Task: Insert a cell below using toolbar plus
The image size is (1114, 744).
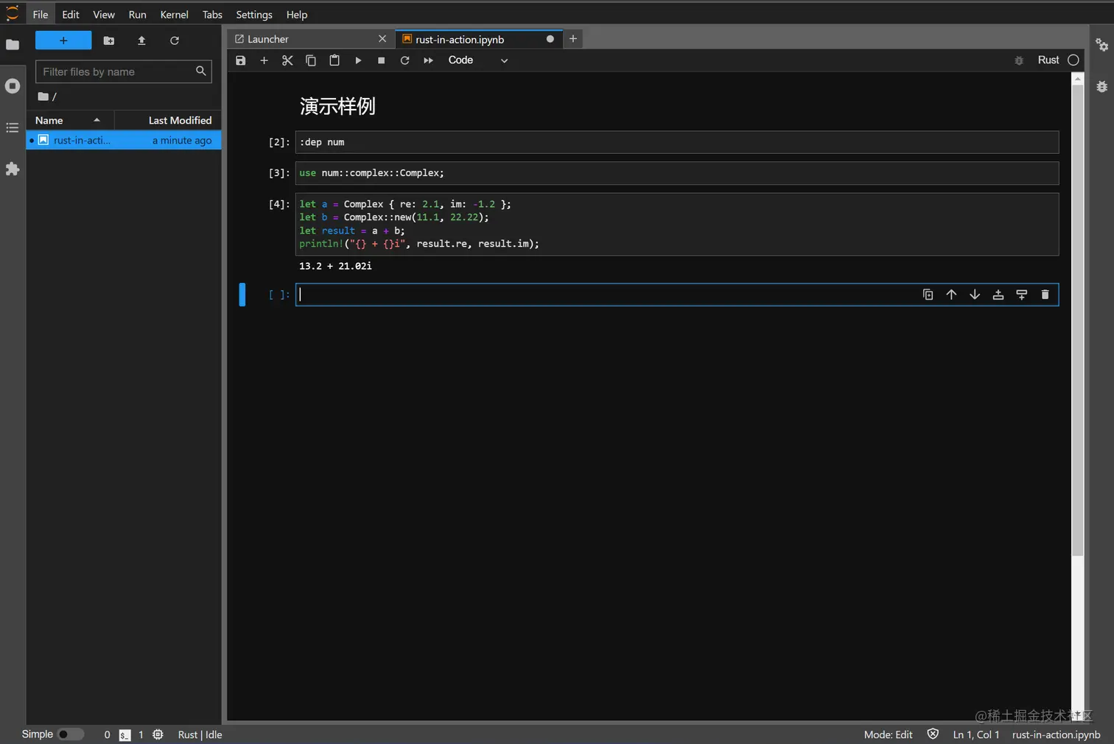Action: tap(264, 60)
